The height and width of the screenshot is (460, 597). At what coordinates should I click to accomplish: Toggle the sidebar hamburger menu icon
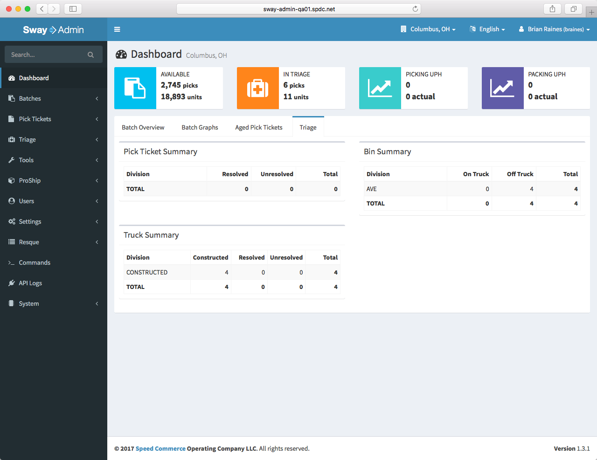[x=117, y=29]
